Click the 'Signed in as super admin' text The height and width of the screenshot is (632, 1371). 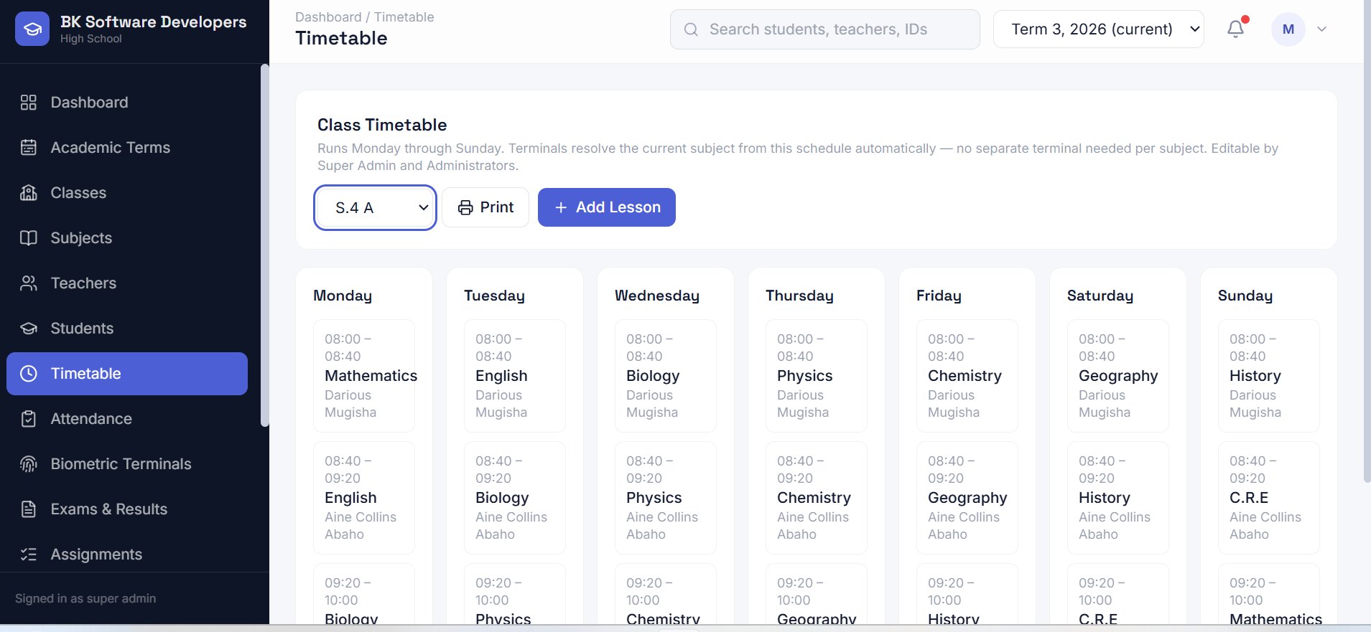[85, 598]
